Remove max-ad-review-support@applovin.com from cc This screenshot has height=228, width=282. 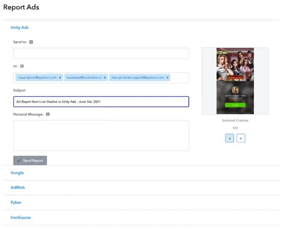(167, 78)
